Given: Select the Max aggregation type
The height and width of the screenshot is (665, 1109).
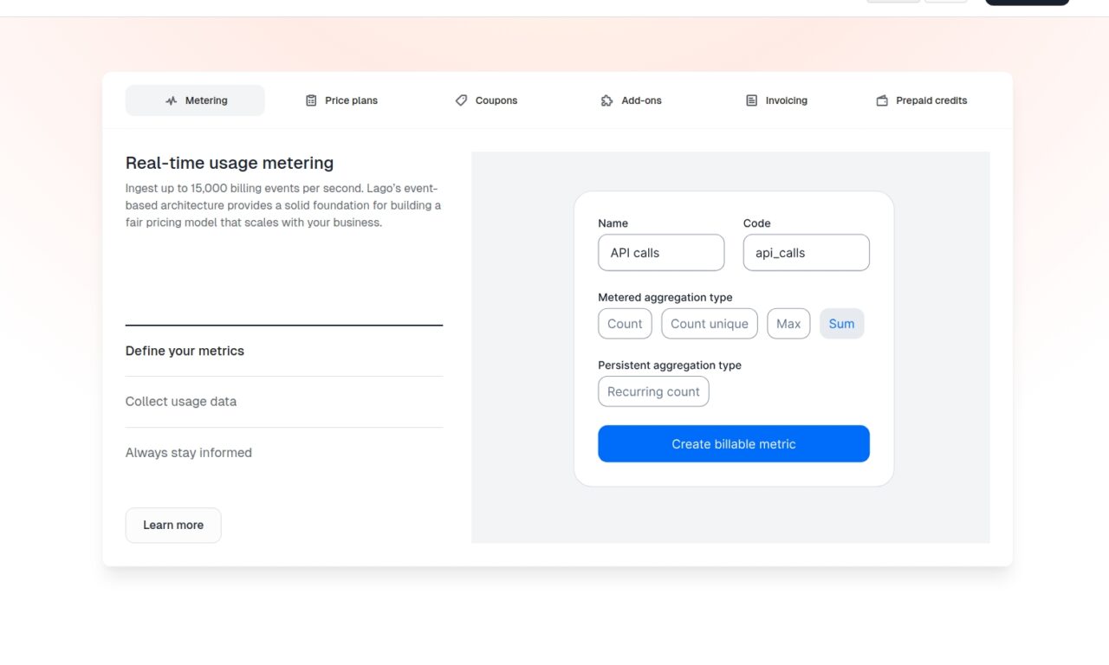Looking at the screenshot, I should tap(788, 324).
